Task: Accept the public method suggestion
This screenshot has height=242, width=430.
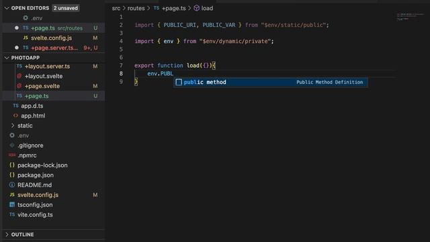Action: click(270, 82)
